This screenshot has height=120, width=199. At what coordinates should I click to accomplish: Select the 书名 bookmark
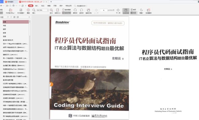5,26
